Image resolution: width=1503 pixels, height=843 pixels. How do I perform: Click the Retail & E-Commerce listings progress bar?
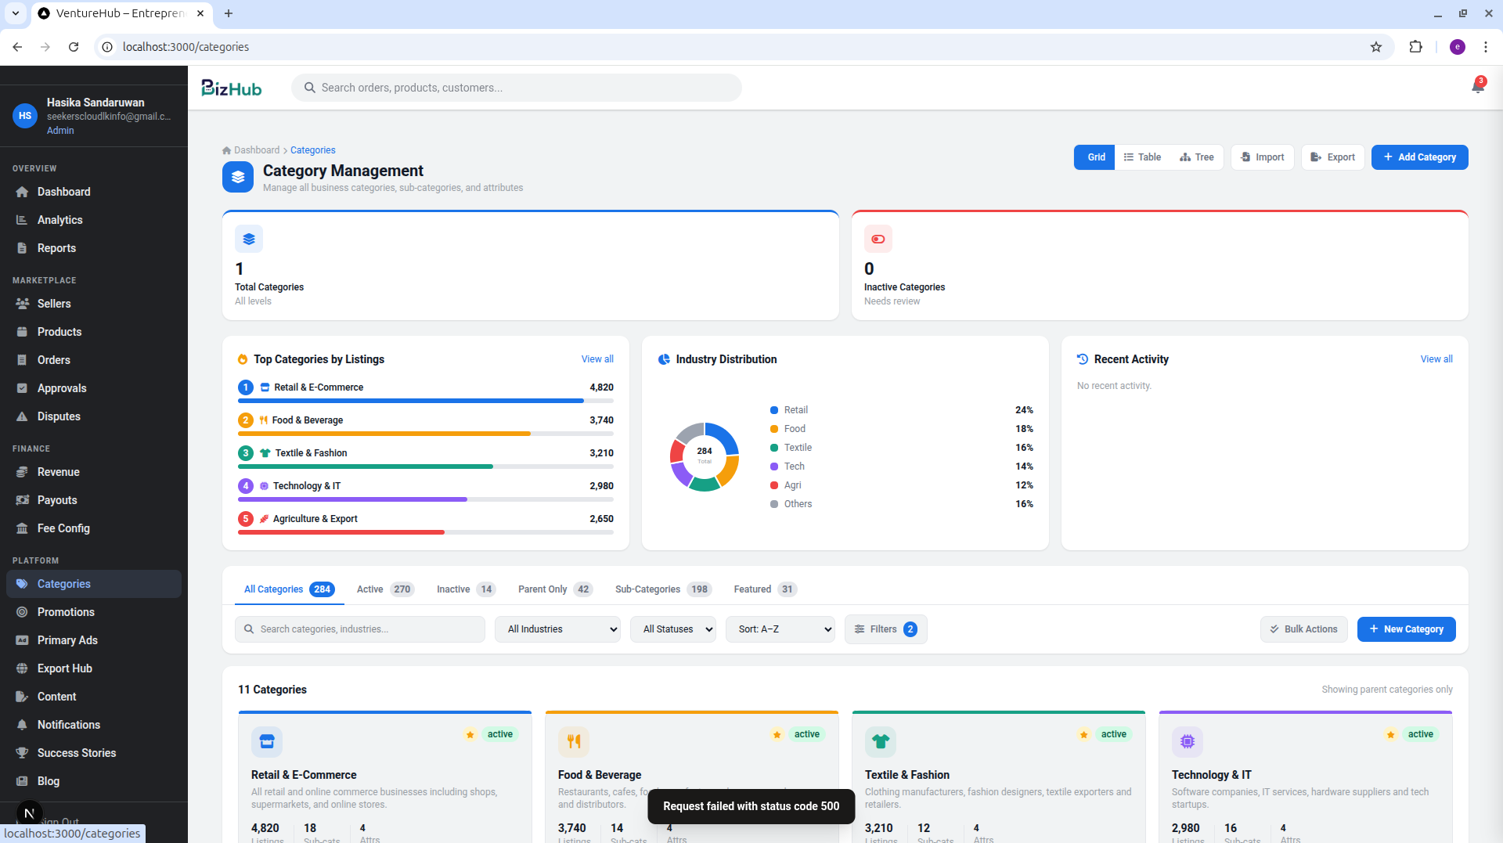pyautogui.click(x=426, y=401)
